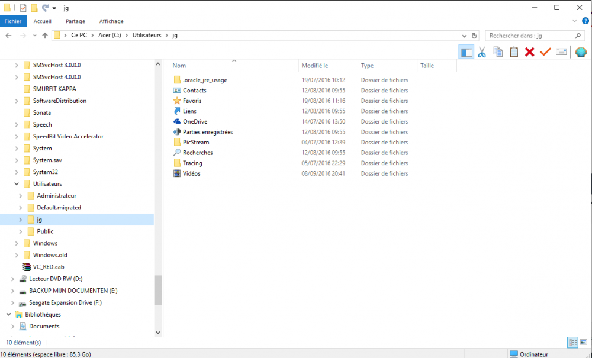The height and width of the screenshot is (358, 592).
Task: Collapse the Utilisateurs folder tree
Action: pyautogui.click(x=17, y=184)
